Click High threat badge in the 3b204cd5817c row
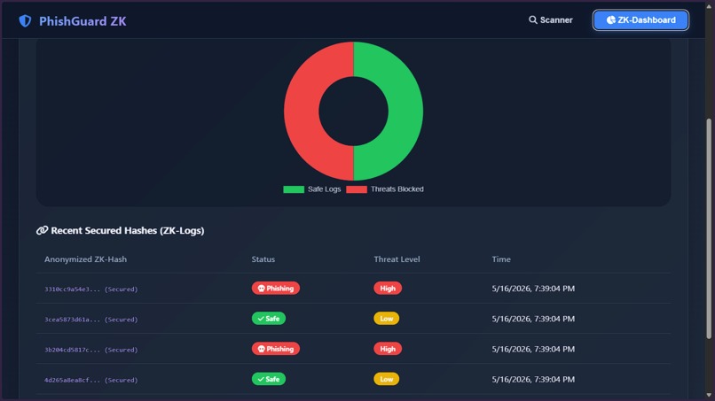Viewport: 715px width, 401px height. pos(388,349)
